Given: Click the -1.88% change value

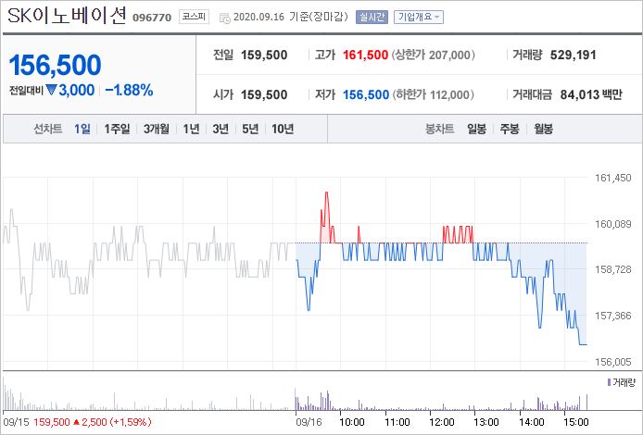Looking at the screenshot, I should coord(129,90).
